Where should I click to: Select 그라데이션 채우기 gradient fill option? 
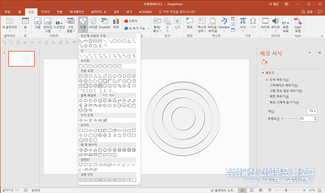pyautogui.click(x=282, y=85)
